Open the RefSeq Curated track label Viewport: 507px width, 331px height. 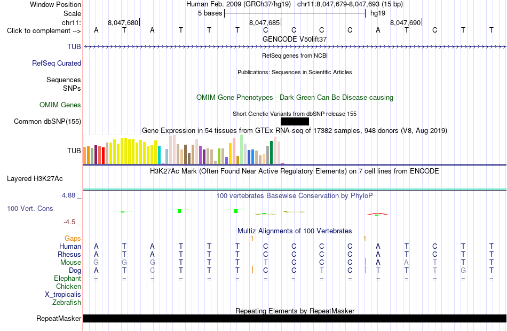tap(56, 63)
